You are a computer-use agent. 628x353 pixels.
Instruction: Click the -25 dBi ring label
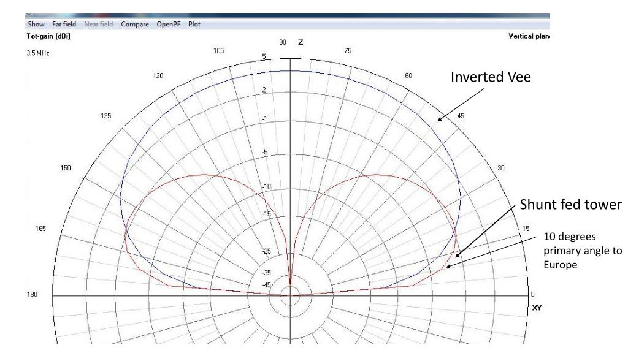coord(267,251)
